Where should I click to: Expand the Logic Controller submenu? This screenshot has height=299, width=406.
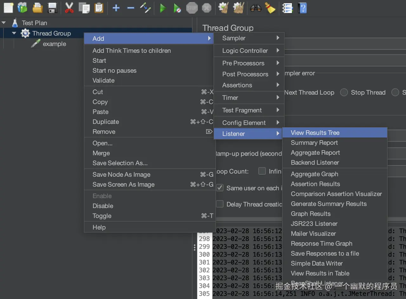[249, 51]
